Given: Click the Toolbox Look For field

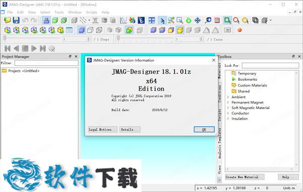Looking at the screenshot, I should [x=270, y=66].
